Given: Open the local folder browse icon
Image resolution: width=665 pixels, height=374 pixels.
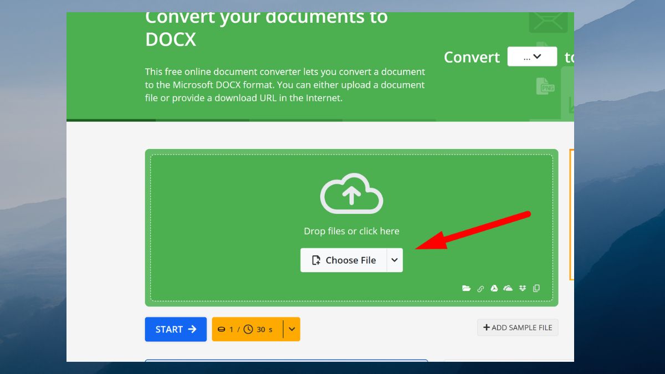Looking at the screenshot, I should tap(467, 288).
